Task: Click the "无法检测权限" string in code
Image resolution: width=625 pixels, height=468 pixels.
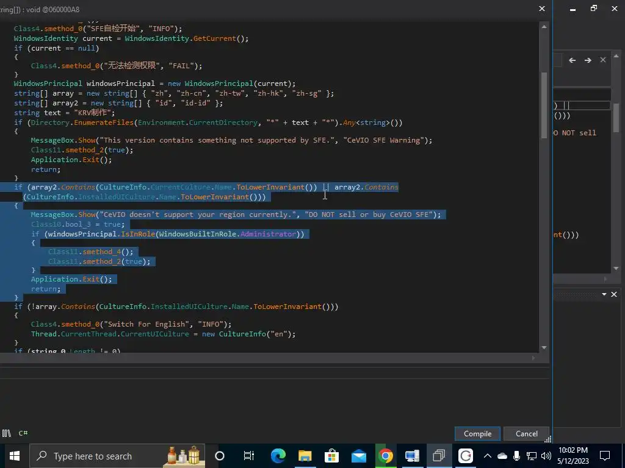Action: pos(132,66)
